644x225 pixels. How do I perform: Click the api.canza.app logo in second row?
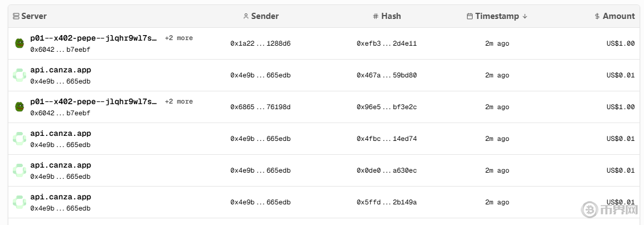coord(19,75)
